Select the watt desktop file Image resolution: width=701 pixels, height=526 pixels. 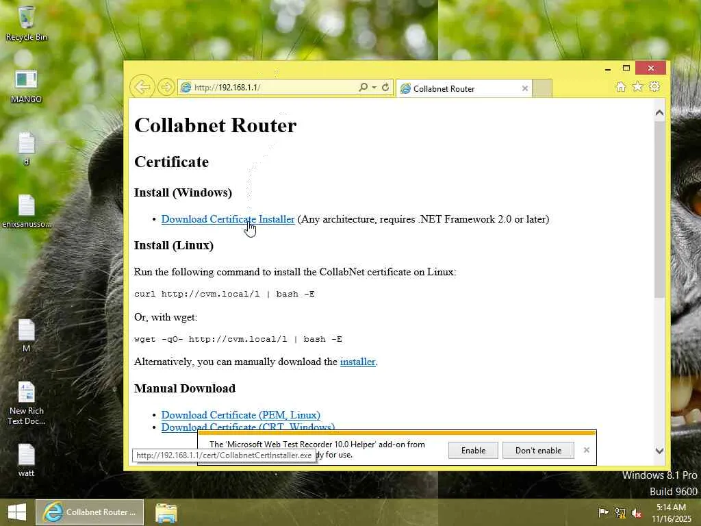click(27, 460)
